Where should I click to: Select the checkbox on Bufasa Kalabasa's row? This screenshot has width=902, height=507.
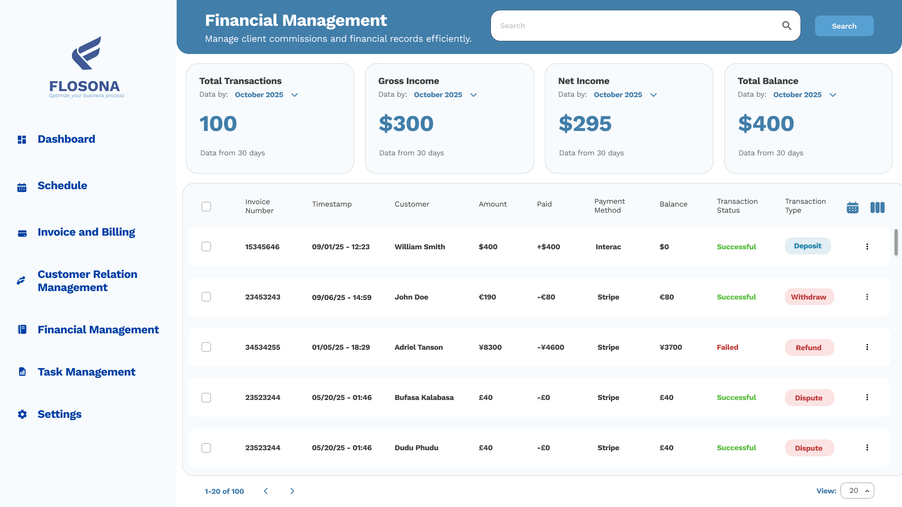[206, 397]
